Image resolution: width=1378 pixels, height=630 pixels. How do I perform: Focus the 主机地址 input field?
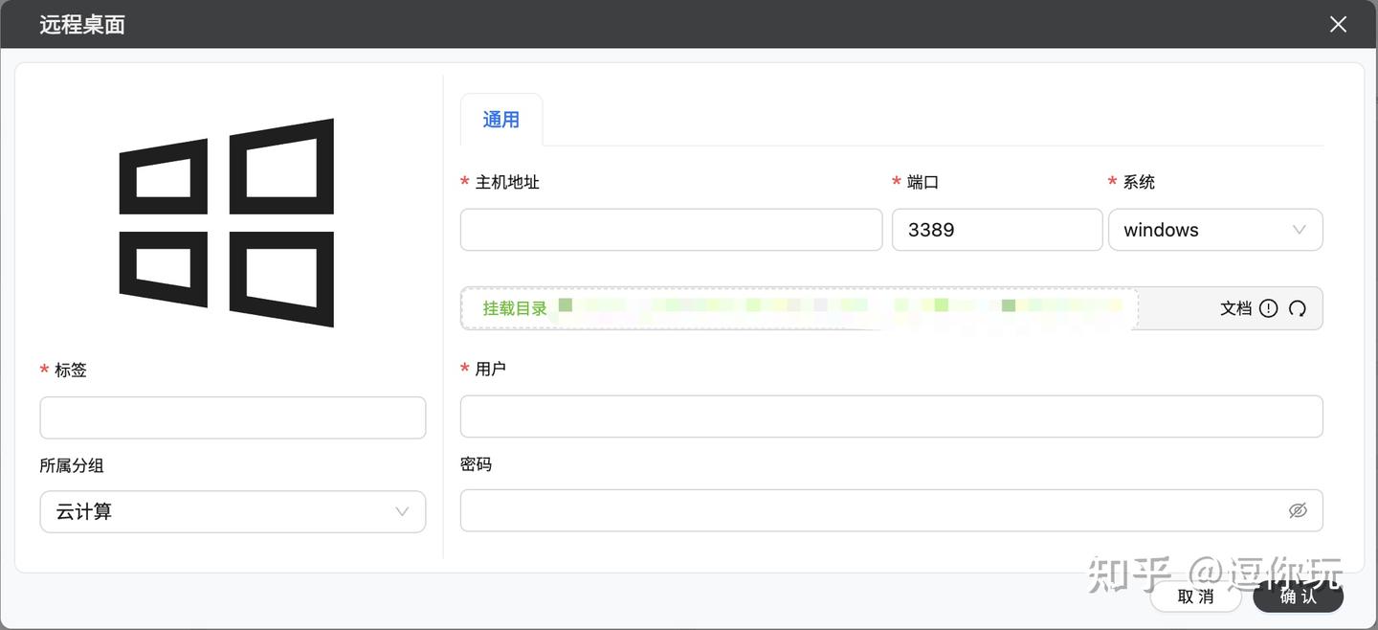coord(671,230)
